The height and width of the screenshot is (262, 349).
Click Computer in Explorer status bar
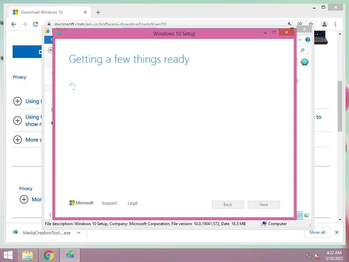[274, 224]
